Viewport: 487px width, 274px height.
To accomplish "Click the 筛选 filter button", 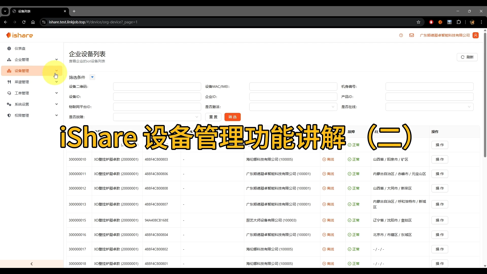I will pyautogui.click(x=233, y=117).
